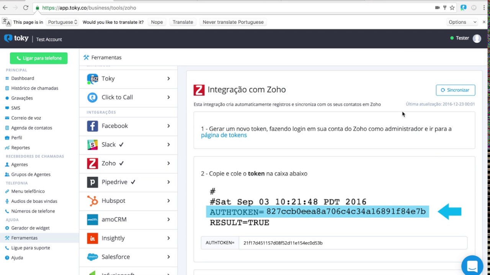Open Histórico de chamadas
Viewport: 490px width, 275px height.
coord(34,88)
